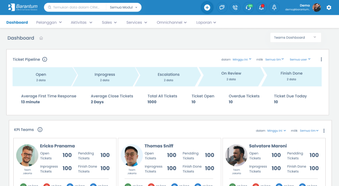Expand Ticket Pipeline Semua tim filter
The width and height of the screenshot is (339, 186).
tap(275, 60)
